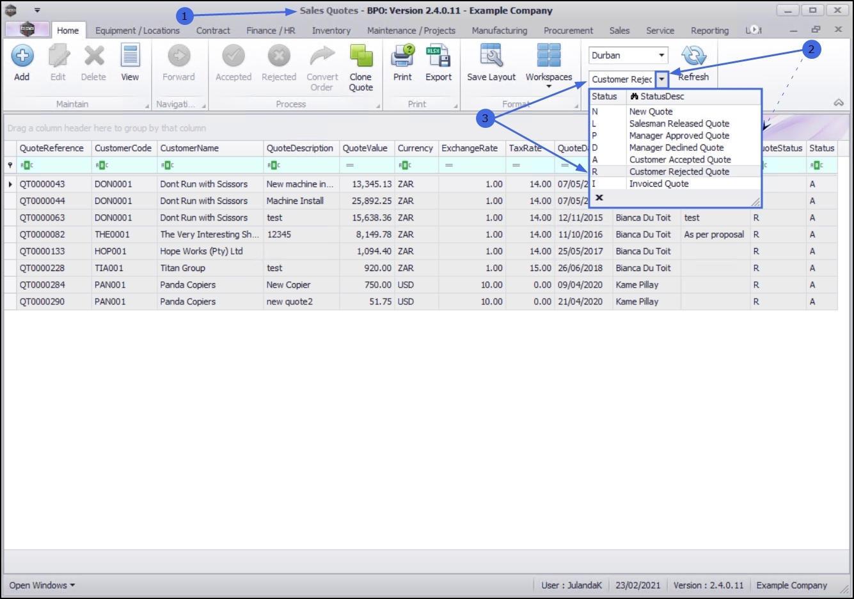The width and height of the screenshot is (854, 599).
Task: Open the Customer Rejected status dropdown arrow
Action: tap(662, 79)
